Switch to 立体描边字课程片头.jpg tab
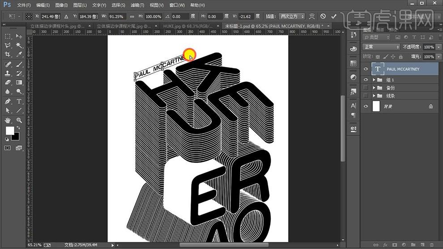Image resolution: width=443 pixels, height=249 pixels. coord(57,26)
